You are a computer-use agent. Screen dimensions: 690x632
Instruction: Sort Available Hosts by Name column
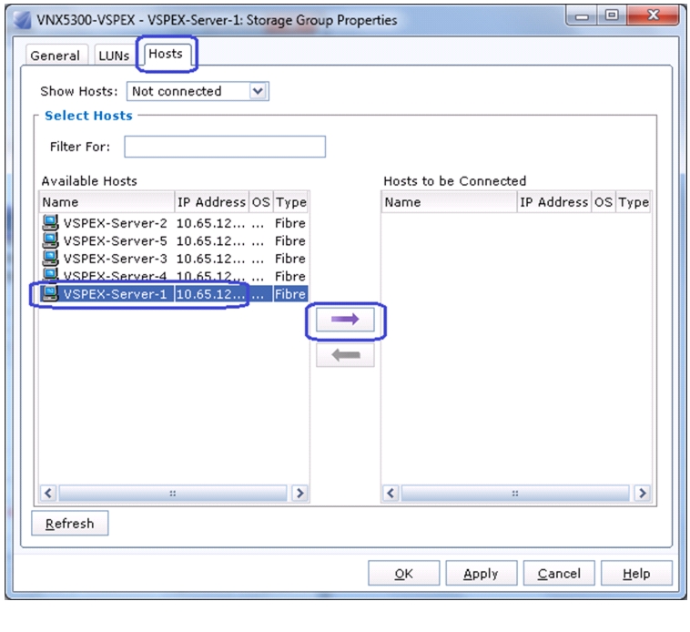tap(107, 202)
